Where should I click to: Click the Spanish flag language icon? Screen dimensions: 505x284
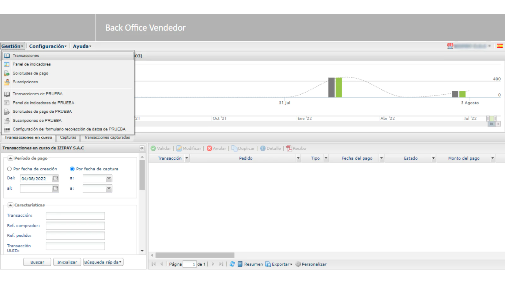click(500, 46)
